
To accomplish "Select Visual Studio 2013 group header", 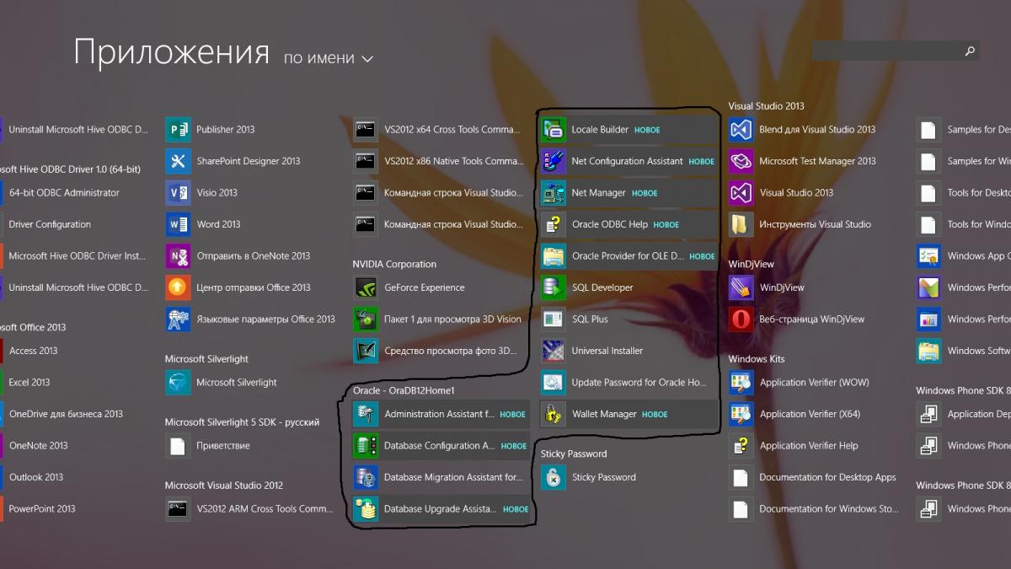I will pos(766,106).
